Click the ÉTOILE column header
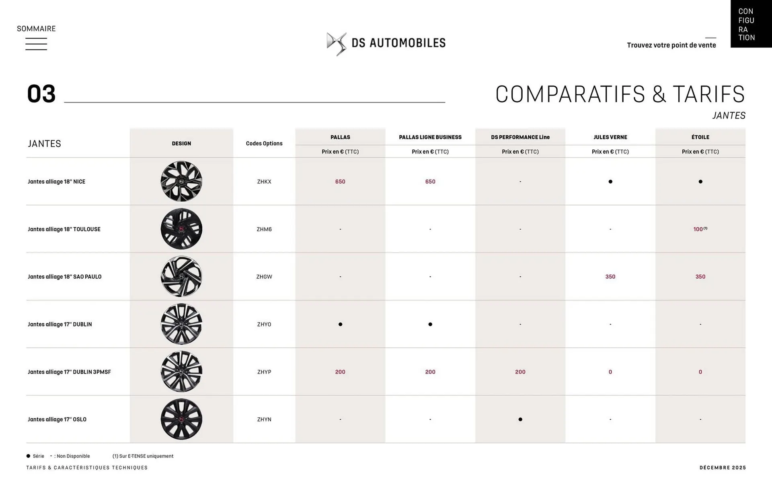The image size is (772, 484). (700, 137)
